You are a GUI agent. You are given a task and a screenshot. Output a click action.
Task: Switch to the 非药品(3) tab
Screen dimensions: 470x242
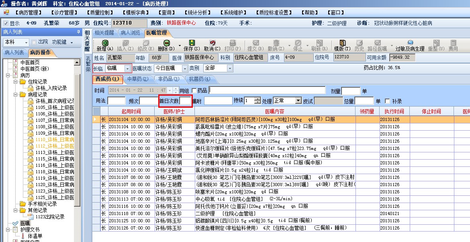[x=168, y=79]
